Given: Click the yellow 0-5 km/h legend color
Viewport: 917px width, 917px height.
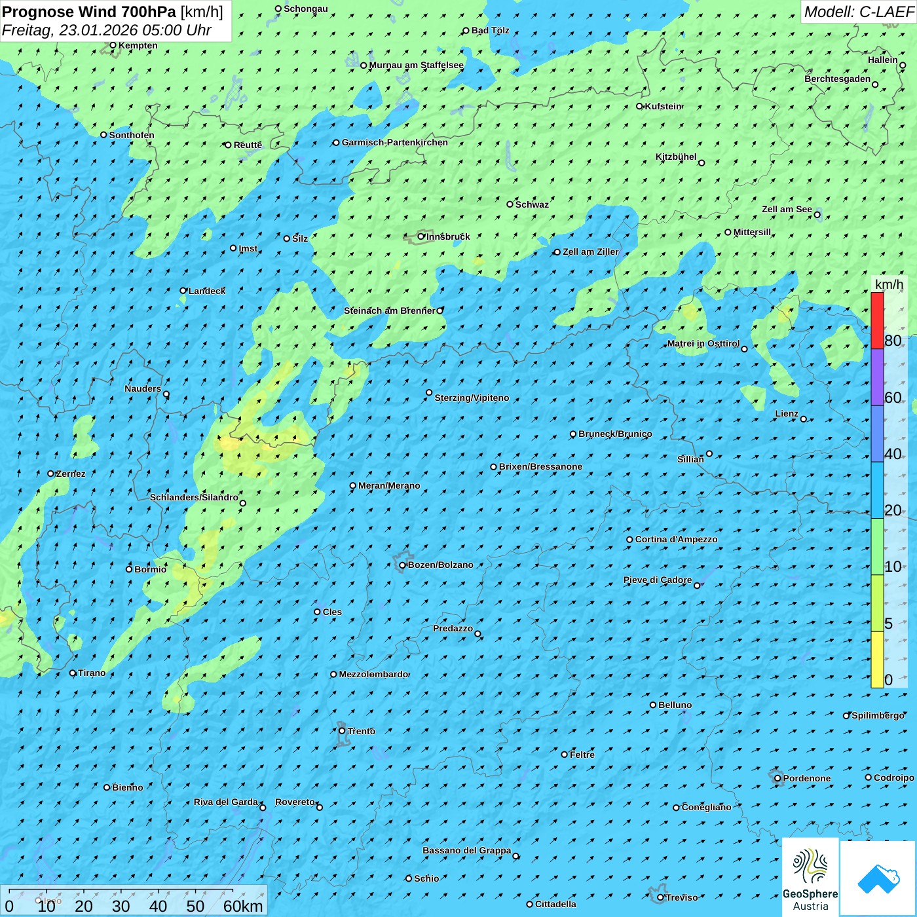Looking at the screenshot, I should (877, 660).
